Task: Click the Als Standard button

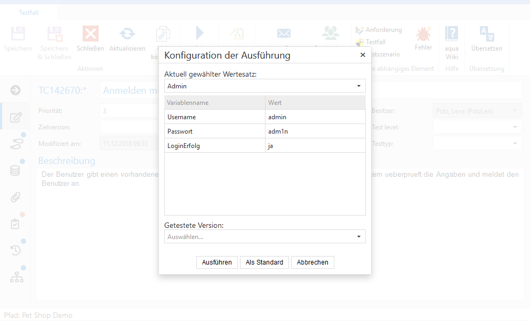Action: (x=264, y=262)
